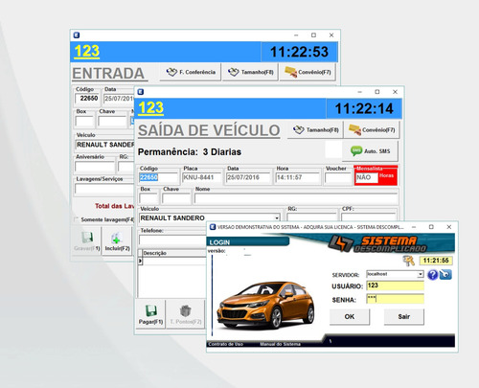Click Tamanho(F8) button in Entrada window
Viewport: 479px width, 388px height.
(250, 72)
